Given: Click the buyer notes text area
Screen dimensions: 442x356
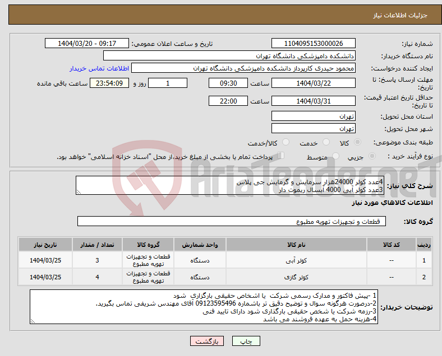Looking at the screenshot, I should (204, 307).
